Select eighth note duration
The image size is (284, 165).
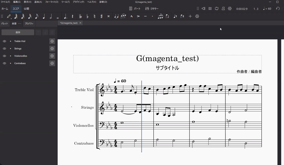(x=37, y=16)
